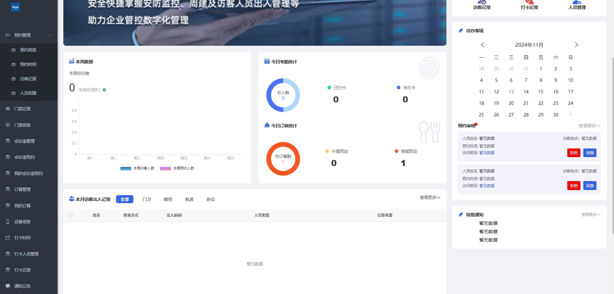Screen dimensions: 614x294
Task: Click 同意 on the second appointment card
Action: coord(590,186)
